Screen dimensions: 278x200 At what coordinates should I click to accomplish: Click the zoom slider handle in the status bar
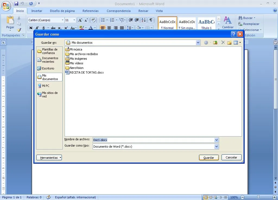coord(258,197)
